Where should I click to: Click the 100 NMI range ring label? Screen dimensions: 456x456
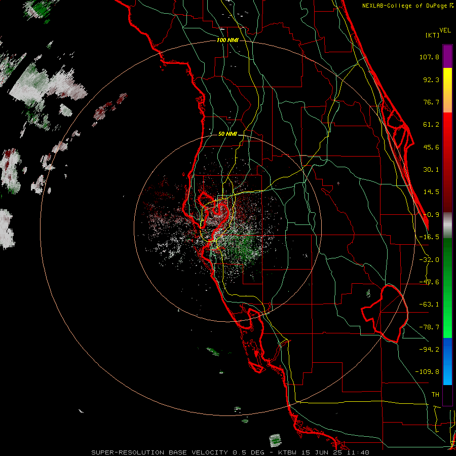point(227,40)
